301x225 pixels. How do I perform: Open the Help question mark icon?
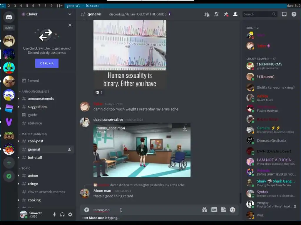tap(294, 14)
